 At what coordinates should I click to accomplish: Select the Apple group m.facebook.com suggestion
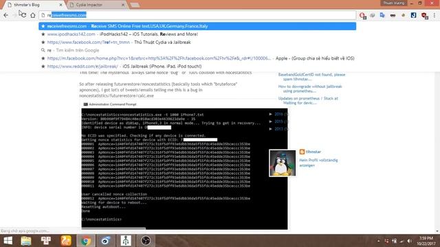tap(197, 58)
